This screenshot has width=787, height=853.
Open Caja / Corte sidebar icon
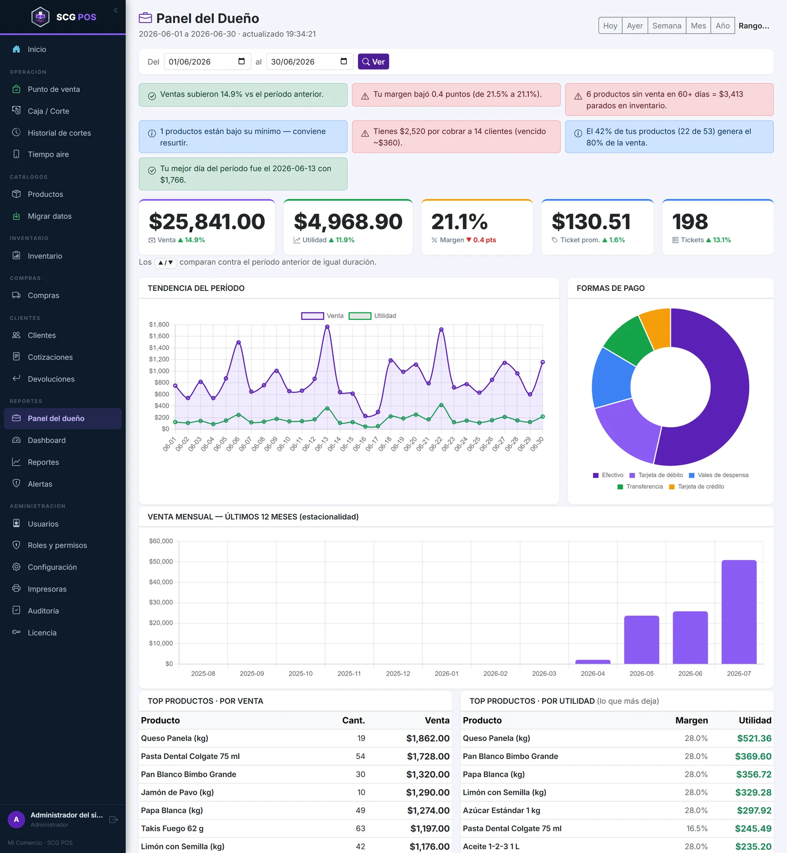pyautogui.click(x=16, y=111)
